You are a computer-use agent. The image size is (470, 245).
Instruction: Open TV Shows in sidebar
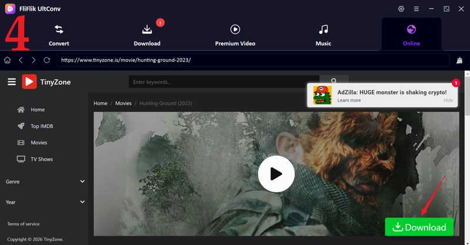pyautogui.click(x=42, y=159)
